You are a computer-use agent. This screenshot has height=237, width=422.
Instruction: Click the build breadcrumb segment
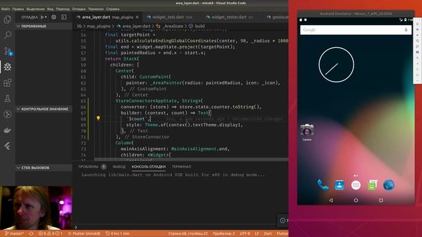[200, 26]
